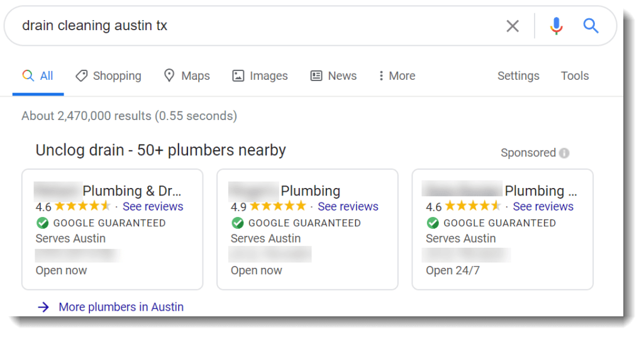See reviews for the 4.9-rated plumber
The height and width of the screenshot is (337, 644).
coord(348,206)
